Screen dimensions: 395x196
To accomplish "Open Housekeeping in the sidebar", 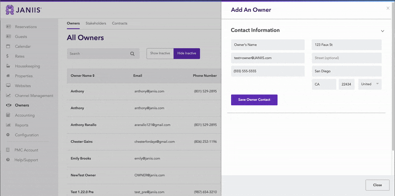I will [x=28, y=66].
